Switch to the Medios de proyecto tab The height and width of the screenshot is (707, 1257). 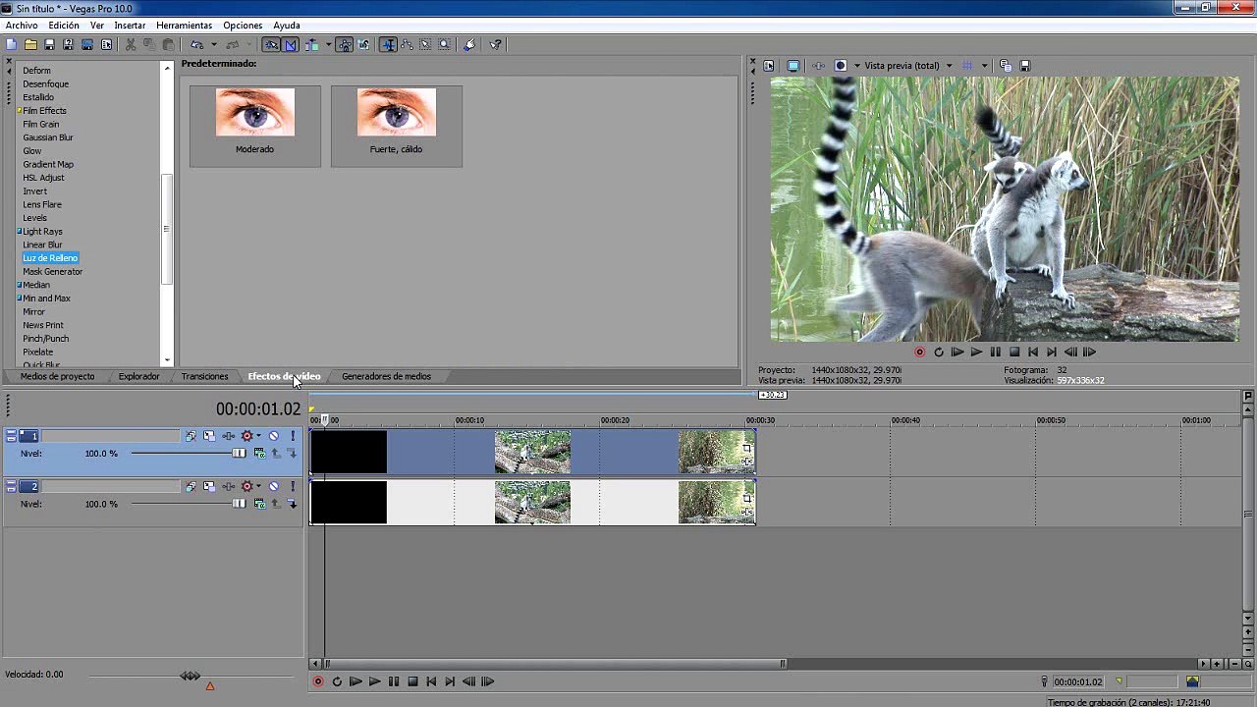tap(57, 376)
